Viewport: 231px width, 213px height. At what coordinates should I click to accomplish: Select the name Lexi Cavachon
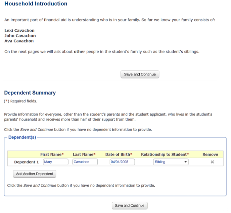pos(19,31)
